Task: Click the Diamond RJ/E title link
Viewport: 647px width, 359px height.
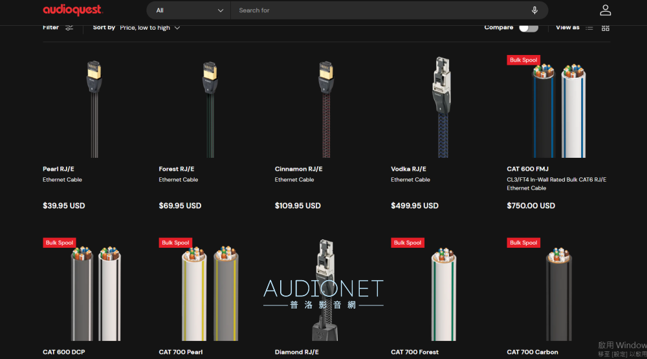Action: (297, 352)
